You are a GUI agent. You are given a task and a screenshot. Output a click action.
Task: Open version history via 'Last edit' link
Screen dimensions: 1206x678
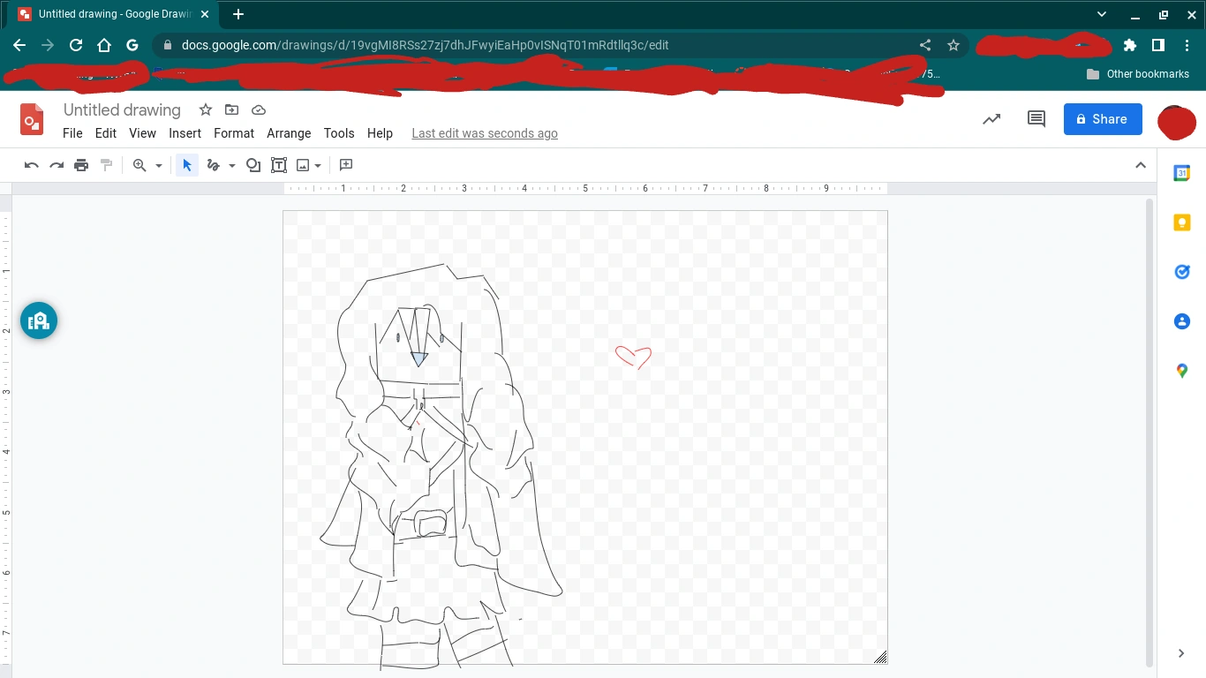pos(484,133)
